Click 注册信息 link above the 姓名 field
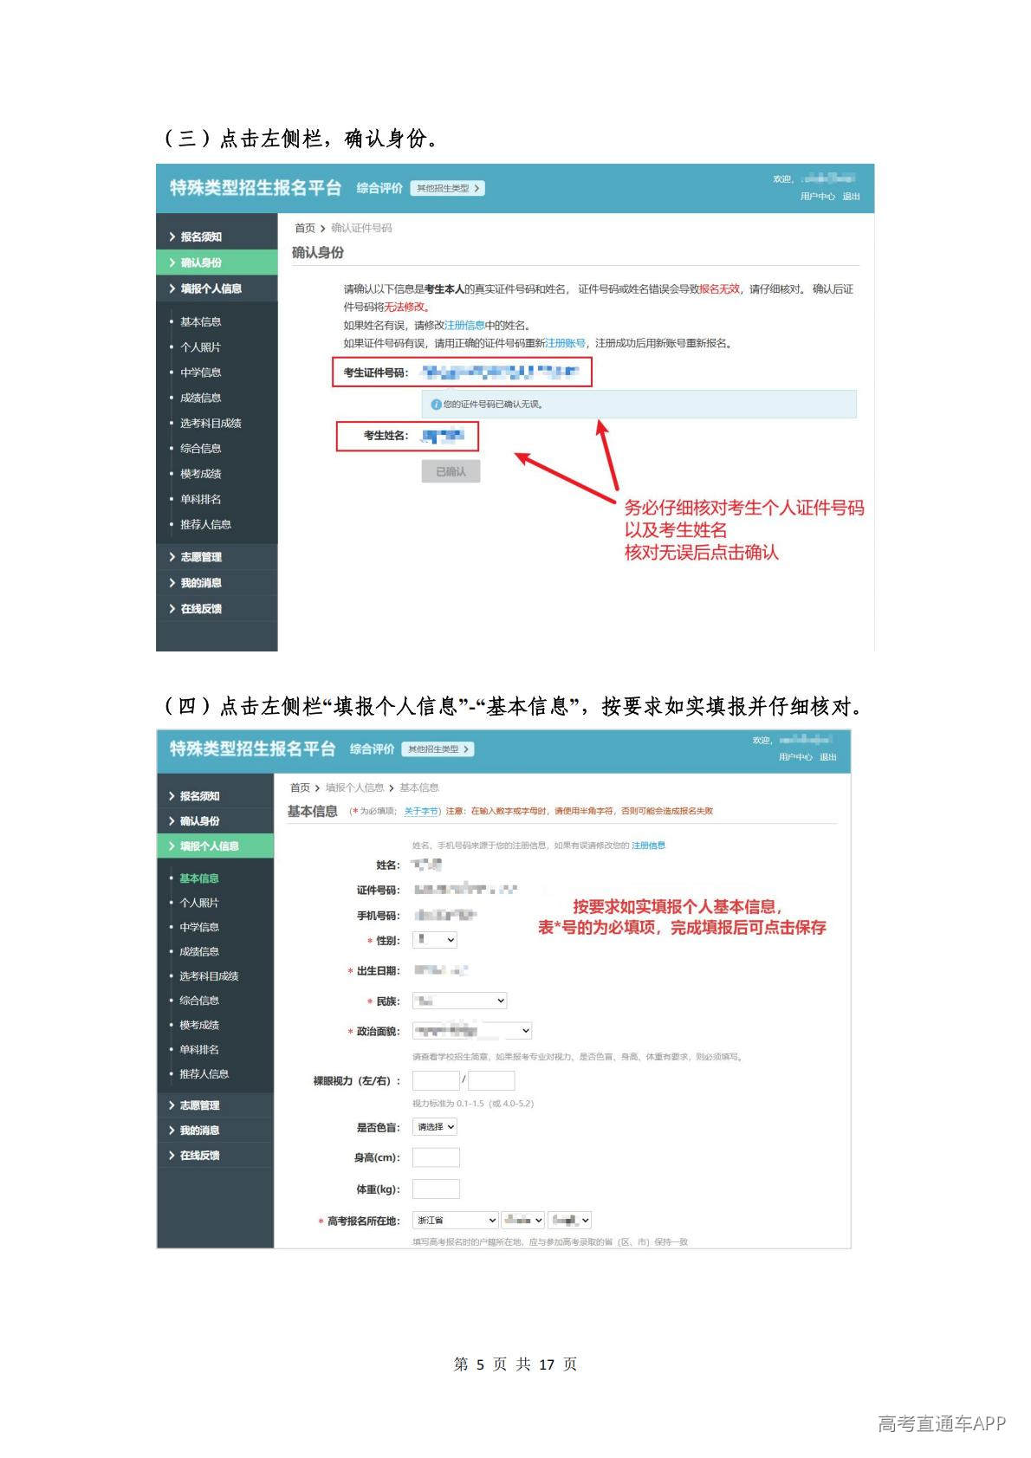The height and width of the screenshot is (1458, 1031). pyautogui.click(x=648, y=846)
